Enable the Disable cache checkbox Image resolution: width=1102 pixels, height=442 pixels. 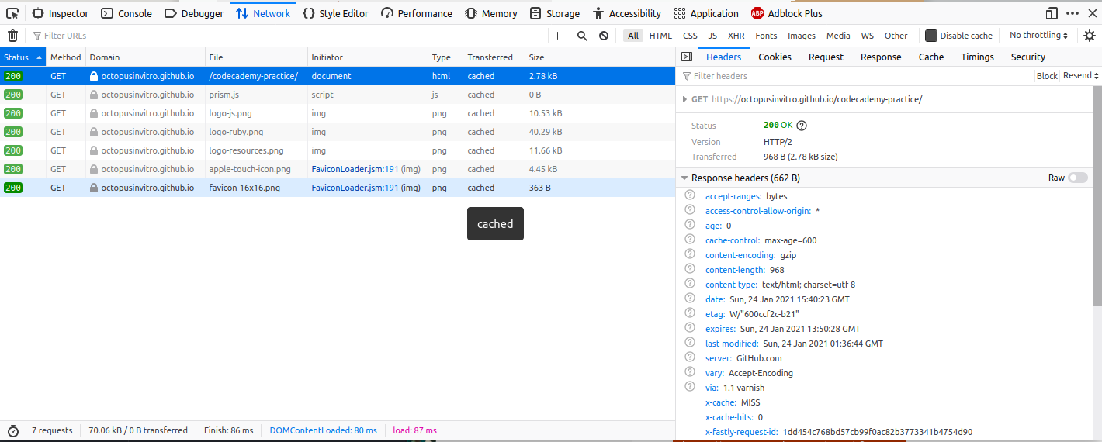931,36
